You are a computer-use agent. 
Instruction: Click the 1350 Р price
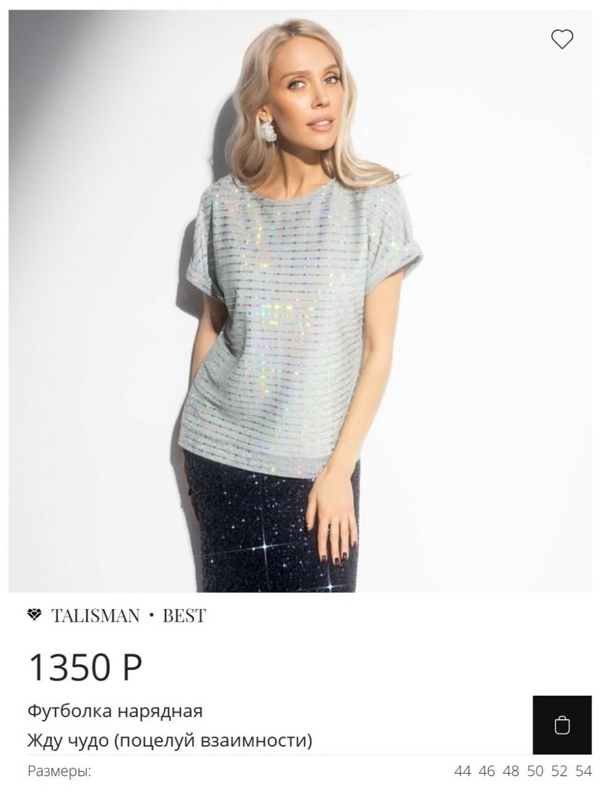tap(85, 667)
